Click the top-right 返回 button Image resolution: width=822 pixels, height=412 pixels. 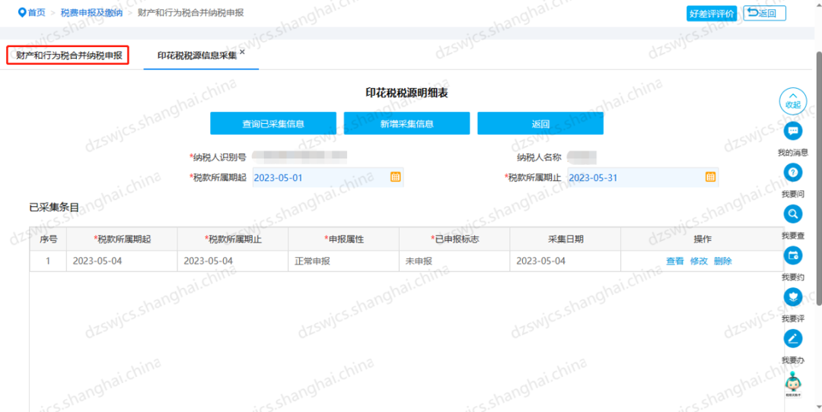(x=764, y=14)
